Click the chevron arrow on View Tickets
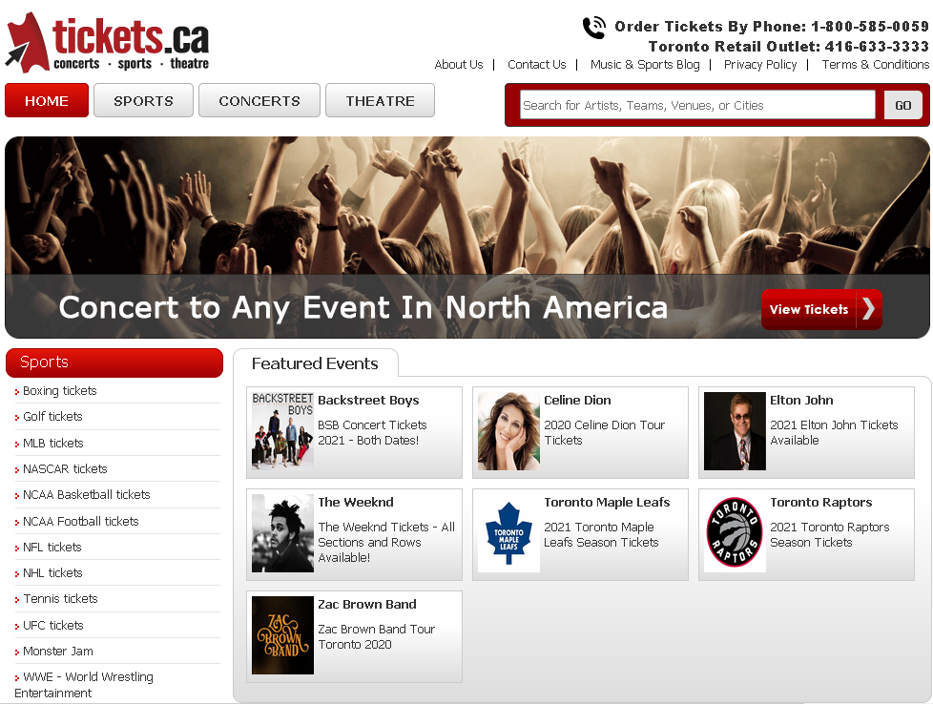 click(869, 309)
